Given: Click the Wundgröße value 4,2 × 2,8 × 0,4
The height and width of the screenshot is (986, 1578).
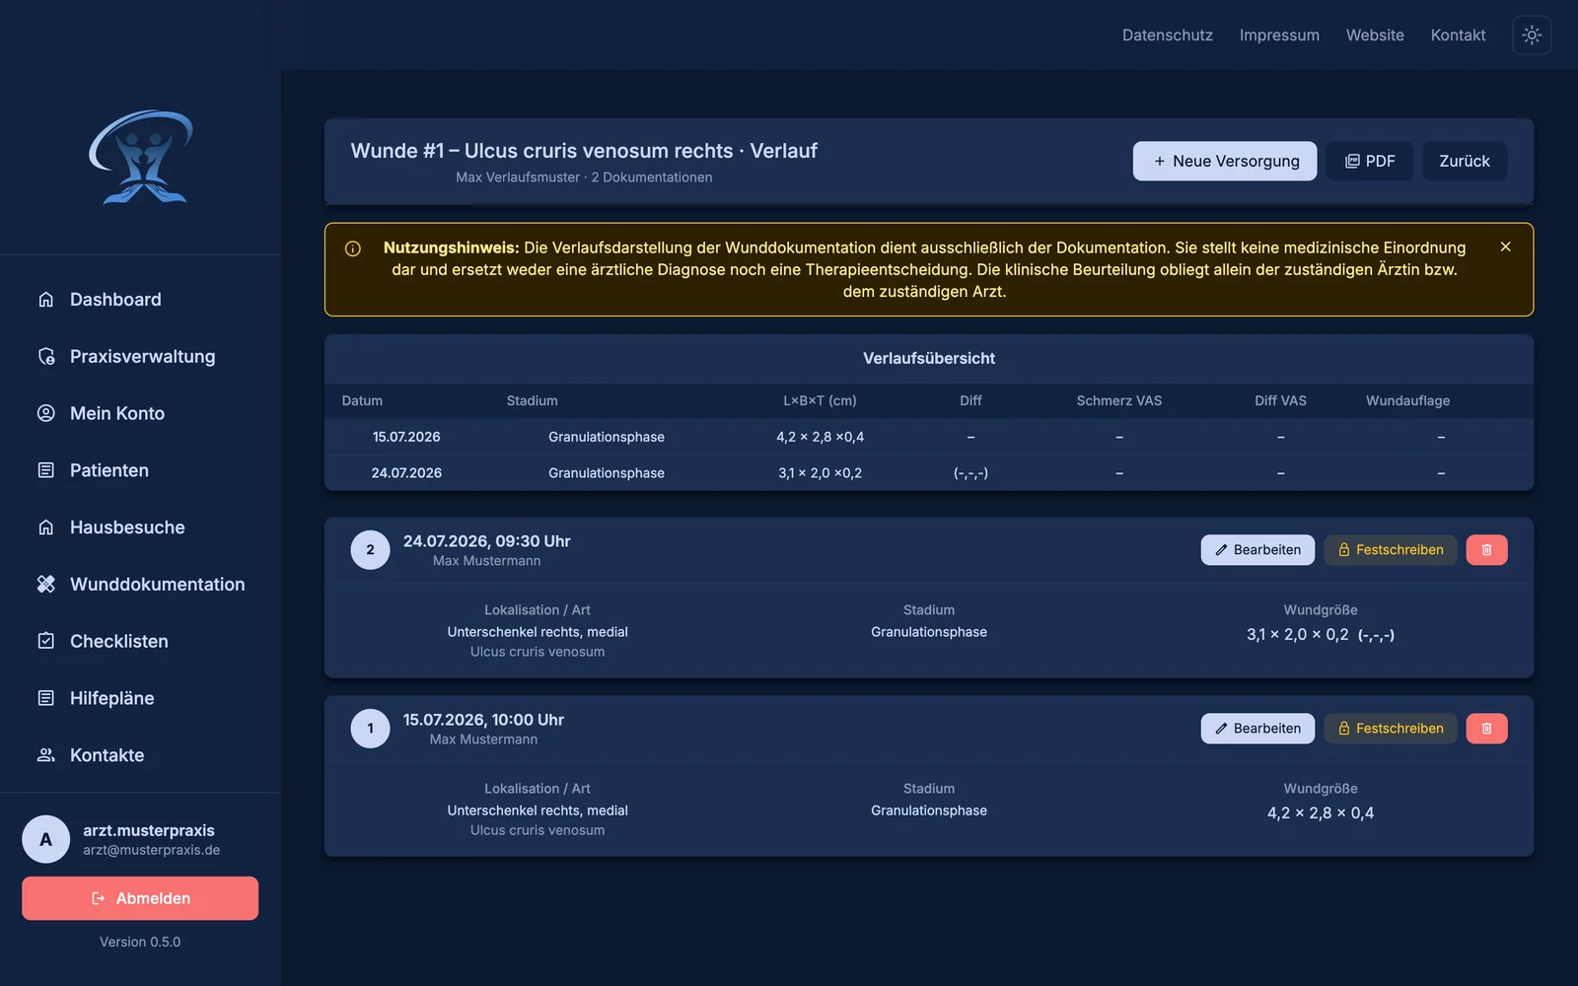Looking at the screenshot, I should (1321, 813).
